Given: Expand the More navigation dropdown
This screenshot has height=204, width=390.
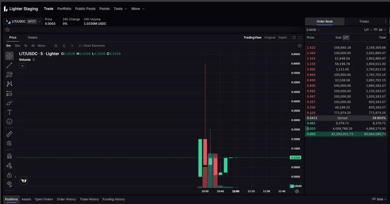Looking at the screenshot, I should click(138, 9).
